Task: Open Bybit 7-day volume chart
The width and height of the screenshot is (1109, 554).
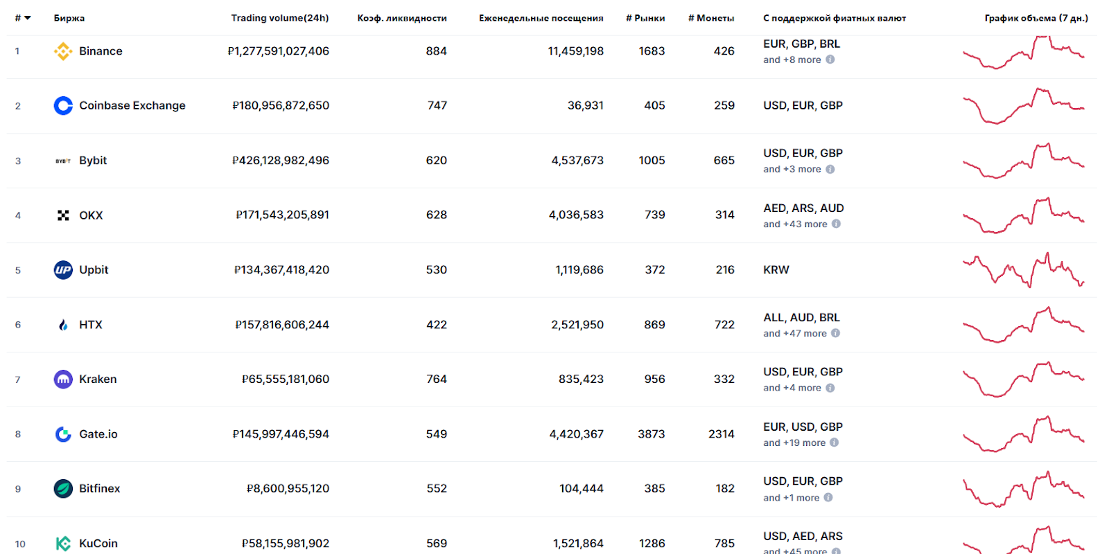Action: 1024,161
